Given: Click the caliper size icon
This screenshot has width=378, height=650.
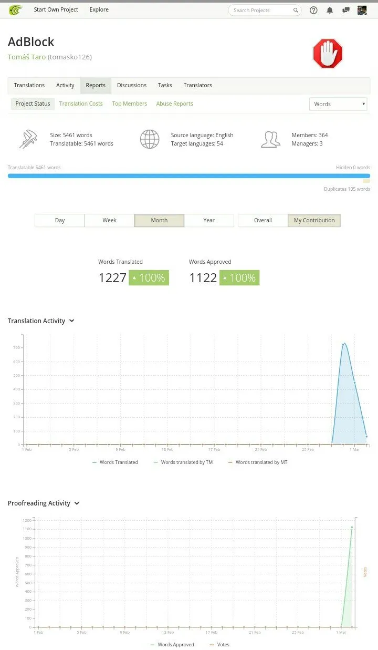Looking at the screenshot, I should 28,139.
